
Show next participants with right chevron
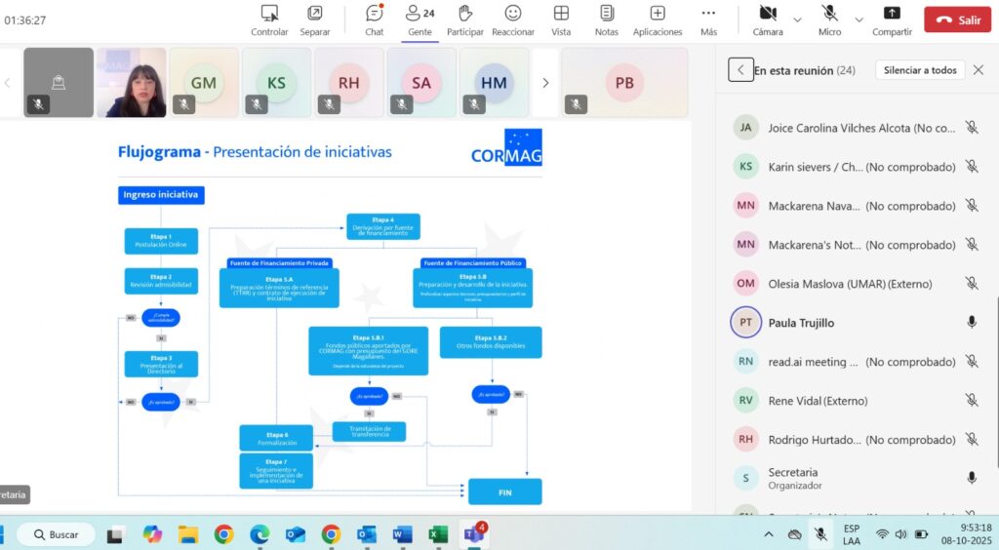coord(545,83)
